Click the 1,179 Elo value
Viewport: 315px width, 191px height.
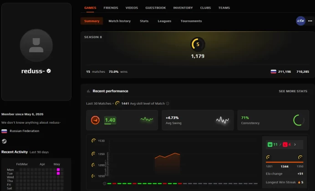(x=198, y=56)
